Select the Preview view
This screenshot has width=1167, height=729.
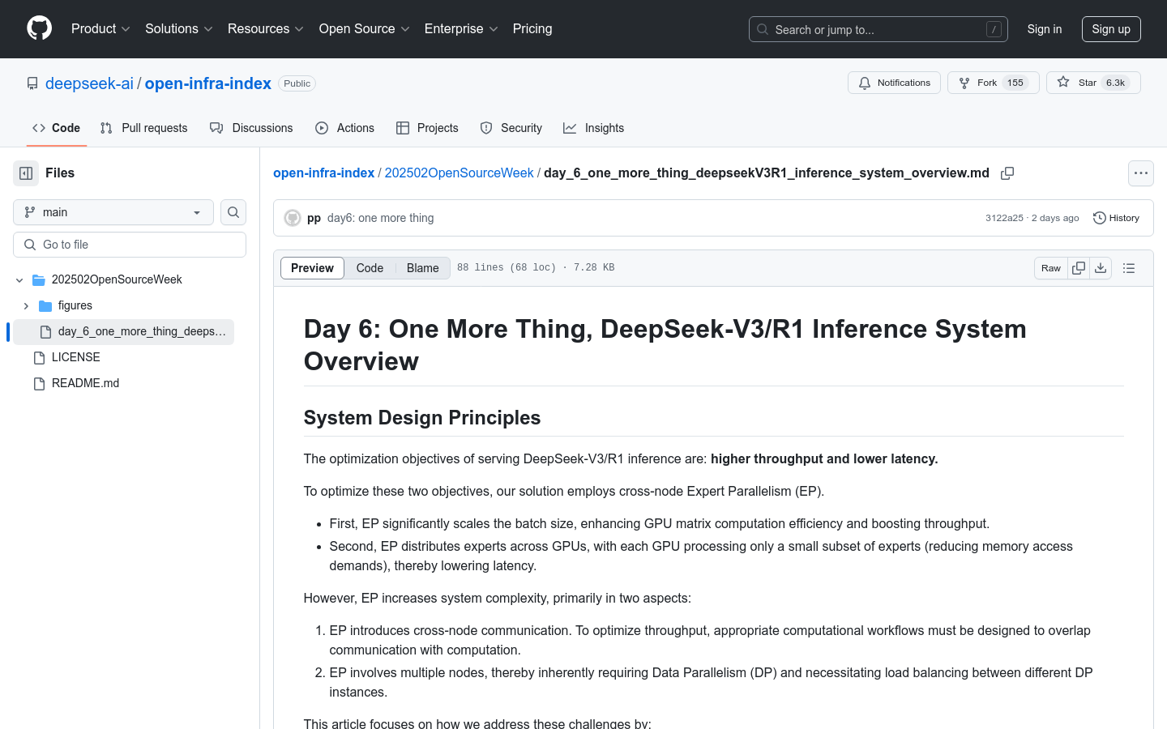click(x=312, y=268)
